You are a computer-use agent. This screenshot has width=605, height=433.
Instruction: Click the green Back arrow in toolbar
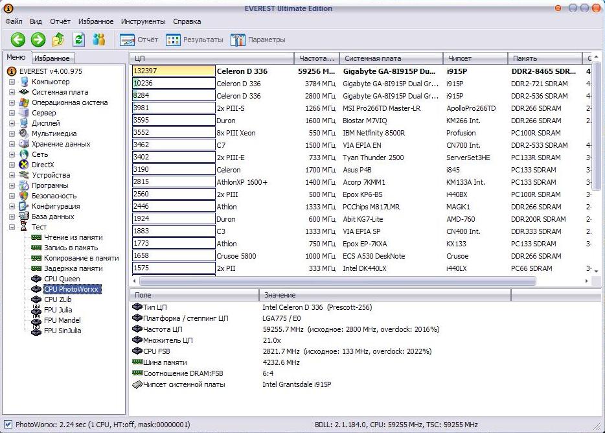[17, 40]
